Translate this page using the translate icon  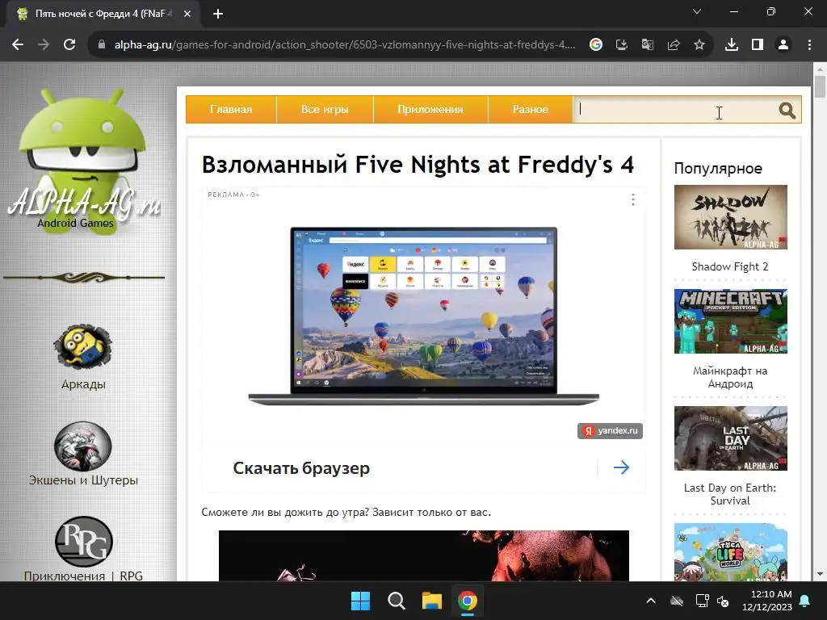pyautogui.click(x=648, y=45)
